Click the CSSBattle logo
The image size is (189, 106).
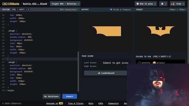click(x=11, y=4)
